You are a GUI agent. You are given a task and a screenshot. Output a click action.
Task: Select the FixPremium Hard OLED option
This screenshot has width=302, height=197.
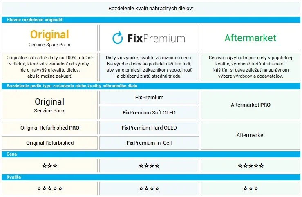tap(149, 128)
